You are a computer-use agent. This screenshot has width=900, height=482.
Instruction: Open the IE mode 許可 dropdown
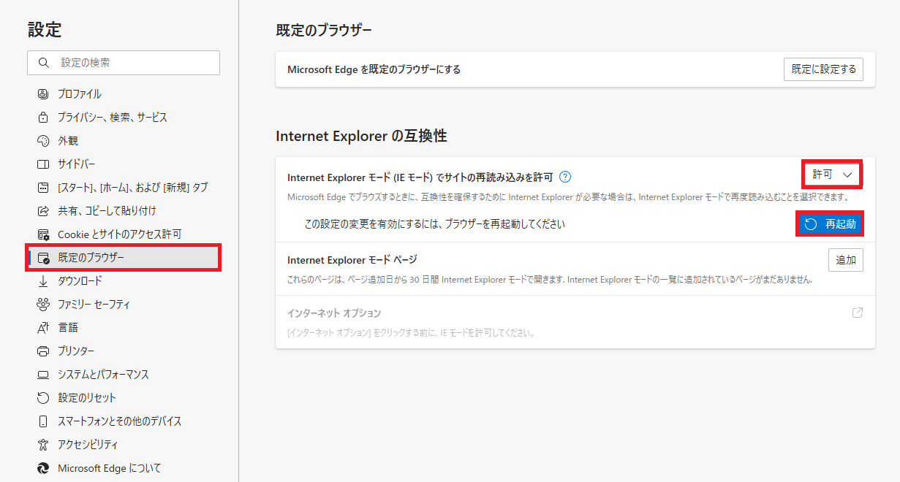[x=832, y=175]
